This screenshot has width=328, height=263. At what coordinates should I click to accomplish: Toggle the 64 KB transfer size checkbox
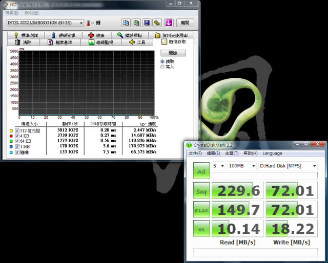pos(17,141)
